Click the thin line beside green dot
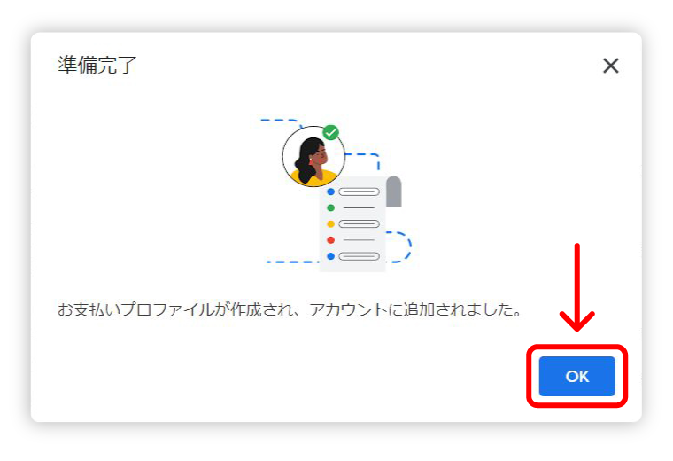 (x=359, y=208)
